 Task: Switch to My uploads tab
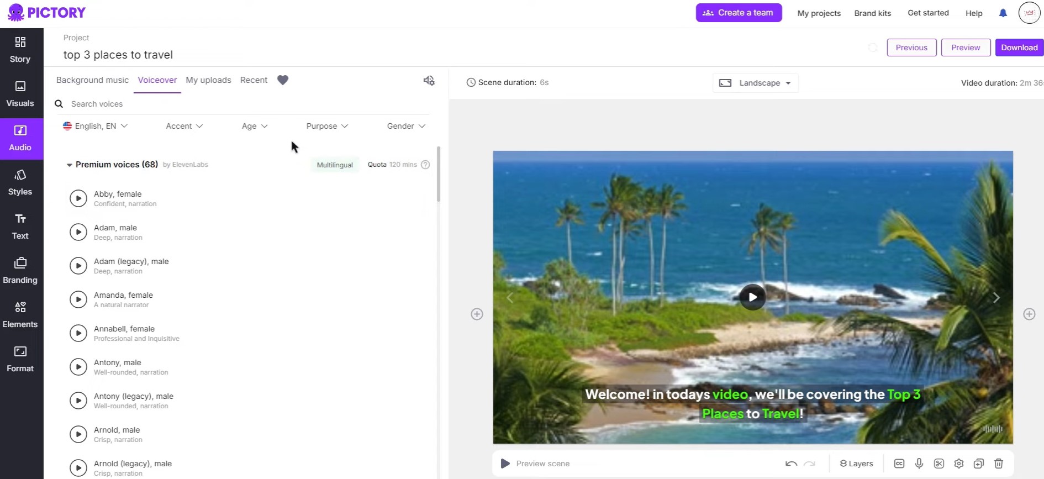208,80
